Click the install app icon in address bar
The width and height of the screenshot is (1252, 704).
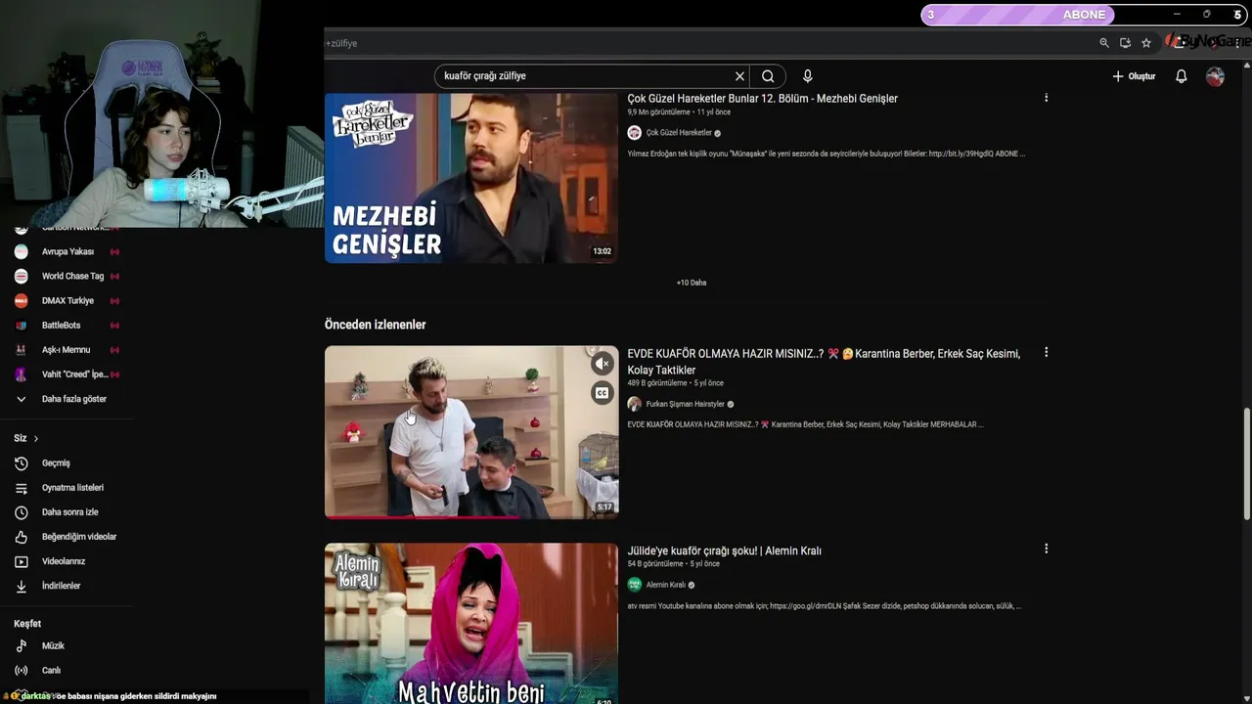[x=1125, y=43]
